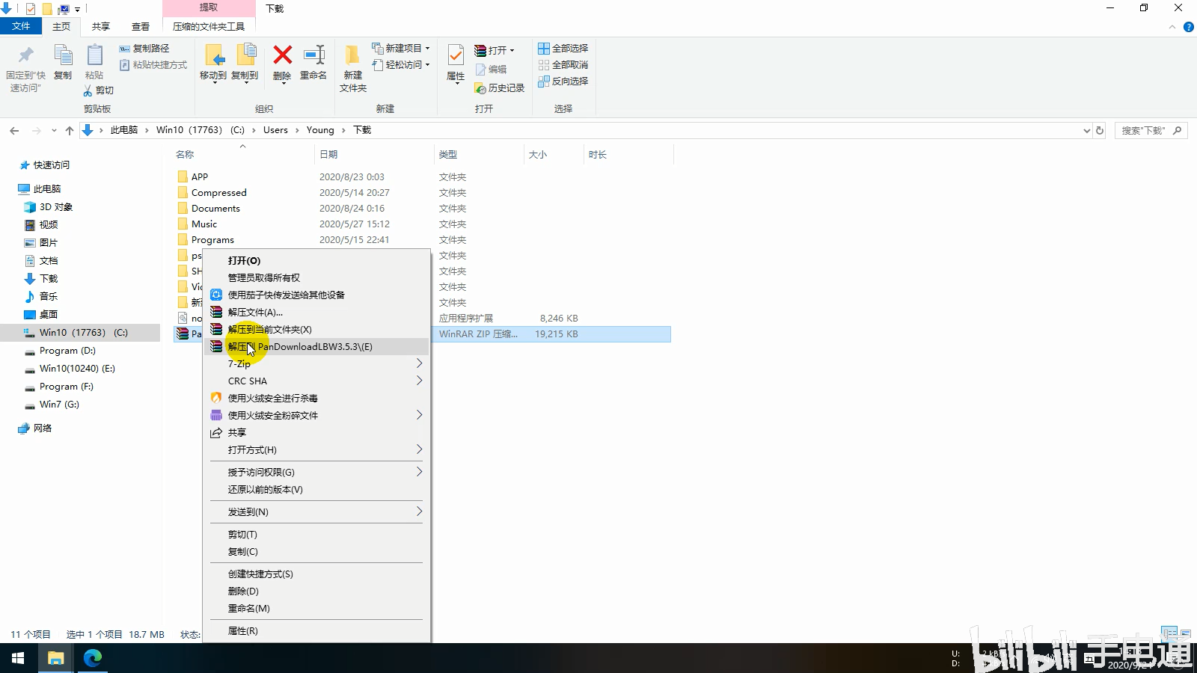
Task: Open File Explorer from taskbar
Action: tap(55, 658)
